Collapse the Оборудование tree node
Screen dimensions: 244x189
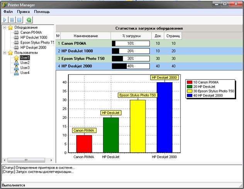point(3,28)
